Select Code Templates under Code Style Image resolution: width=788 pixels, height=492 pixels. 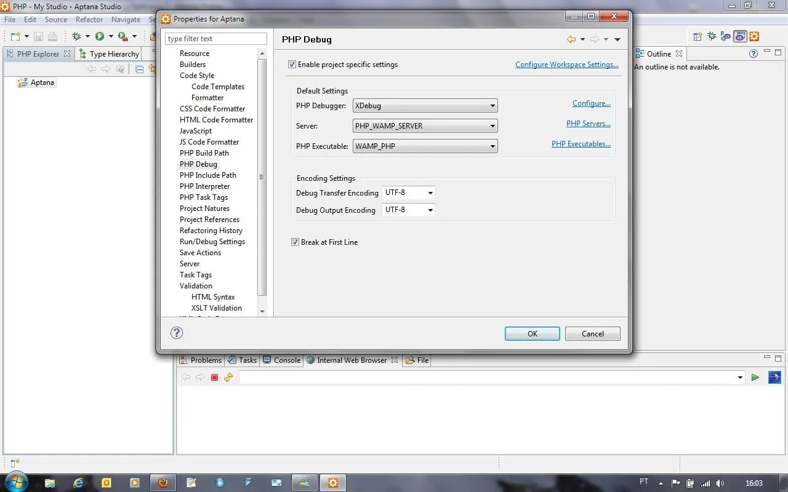(x=218, y=87)
